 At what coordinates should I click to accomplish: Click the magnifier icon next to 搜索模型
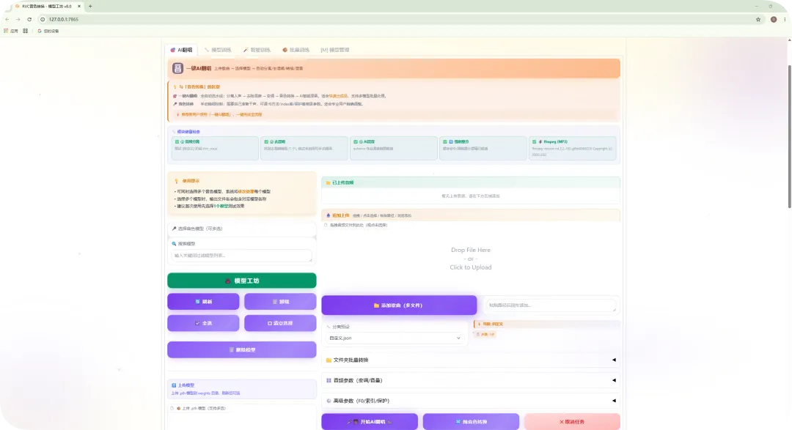click(175, 244)
